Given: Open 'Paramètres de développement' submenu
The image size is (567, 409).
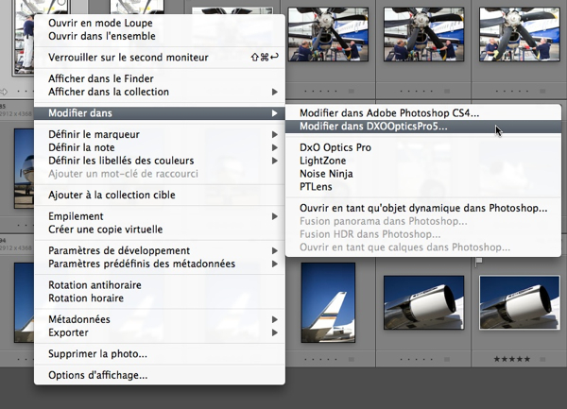Looking at the screenshot, I should [x=160, y=250].
